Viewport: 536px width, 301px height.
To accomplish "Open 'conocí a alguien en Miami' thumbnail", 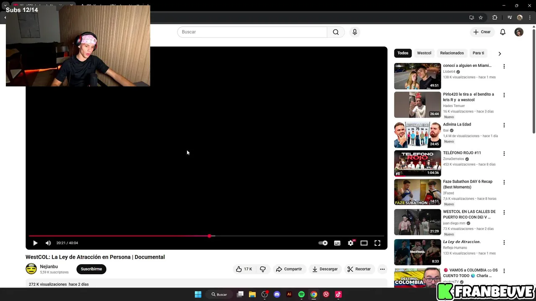I will coord(417,76).
